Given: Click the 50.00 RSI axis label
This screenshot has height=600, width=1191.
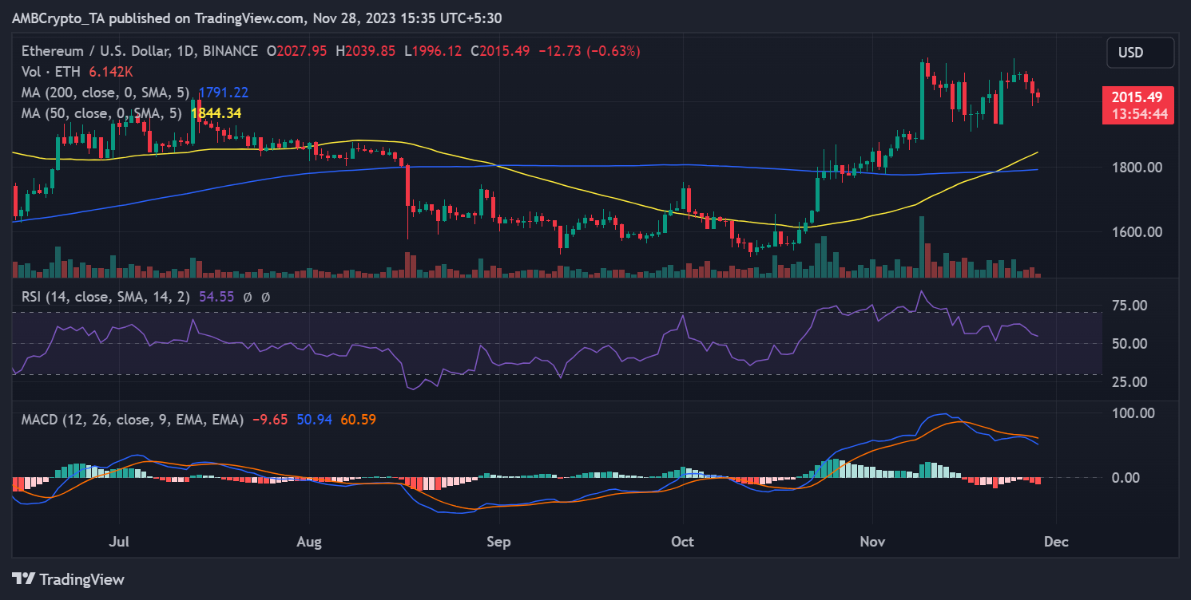Looking at the screenshot, I should (x=1129, y=344).
